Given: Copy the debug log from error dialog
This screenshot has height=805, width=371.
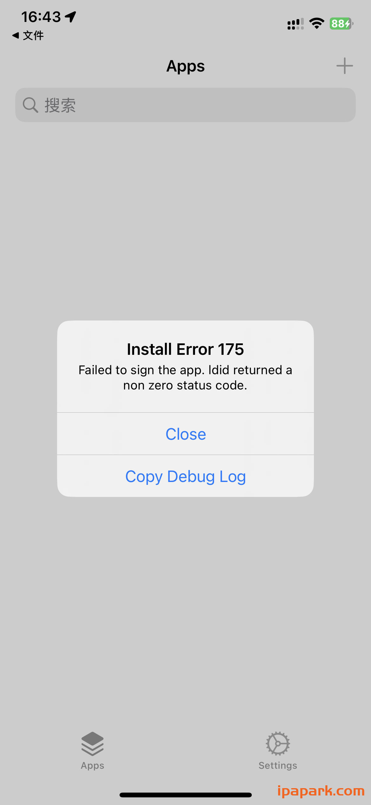Looking at the screenshot, I should pos(185,476).
